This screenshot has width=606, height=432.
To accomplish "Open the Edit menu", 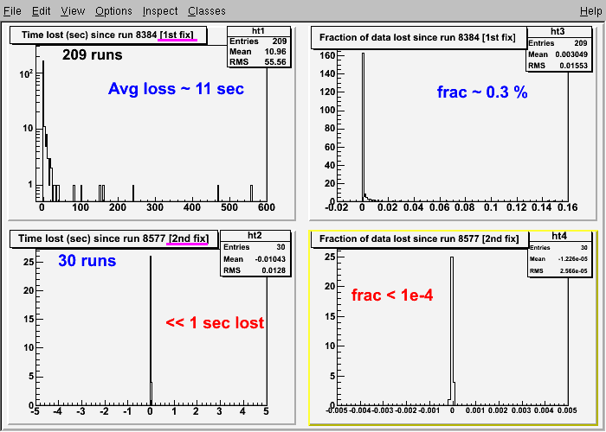I will coord(41,11).
